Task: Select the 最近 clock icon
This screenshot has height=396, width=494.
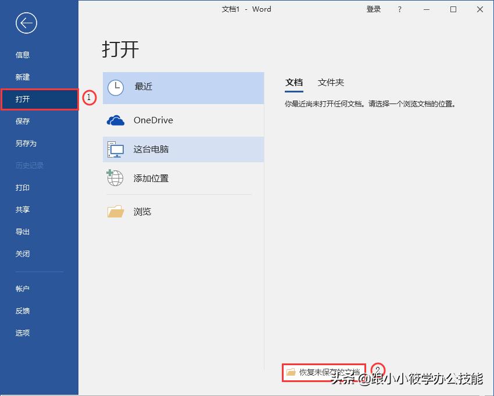Action: tap(116, 87)
